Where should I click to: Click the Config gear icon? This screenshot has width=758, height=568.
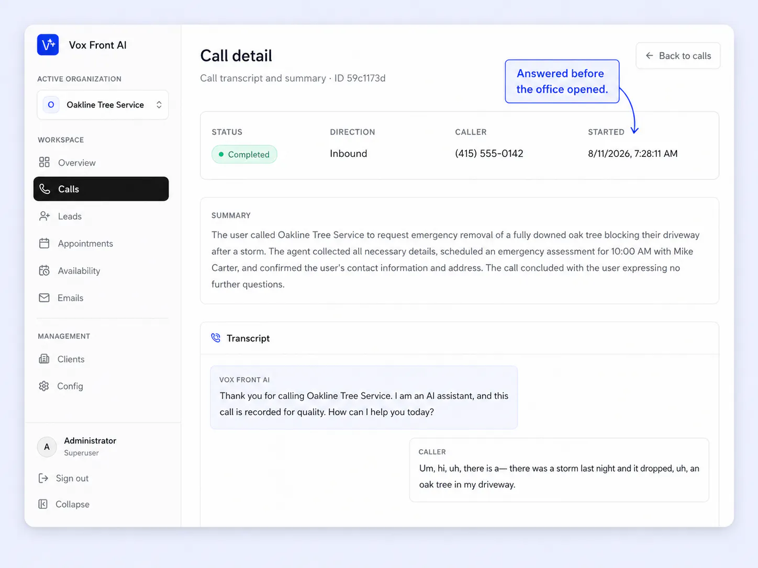pos(44,386)
